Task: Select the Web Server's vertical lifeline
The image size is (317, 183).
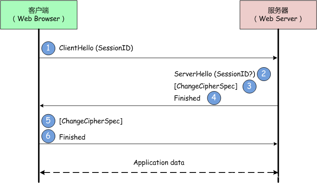Action: click(x=278, y=121)
